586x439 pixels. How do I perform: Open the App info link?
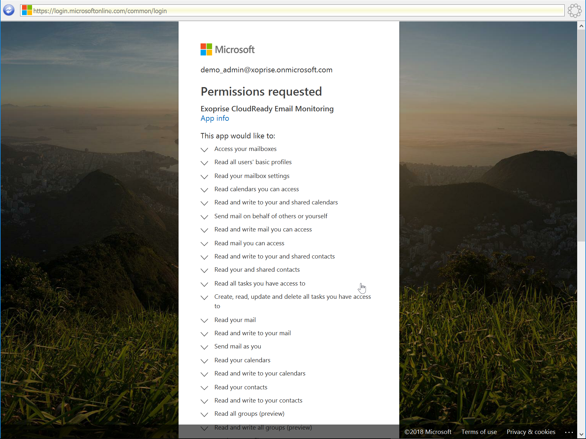pos(215,118)
